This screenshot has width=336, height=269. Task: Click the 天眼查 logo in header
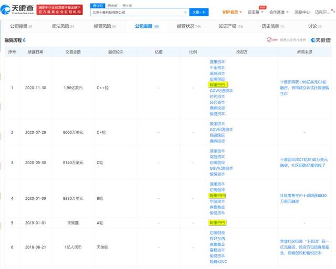coord(17,9)
